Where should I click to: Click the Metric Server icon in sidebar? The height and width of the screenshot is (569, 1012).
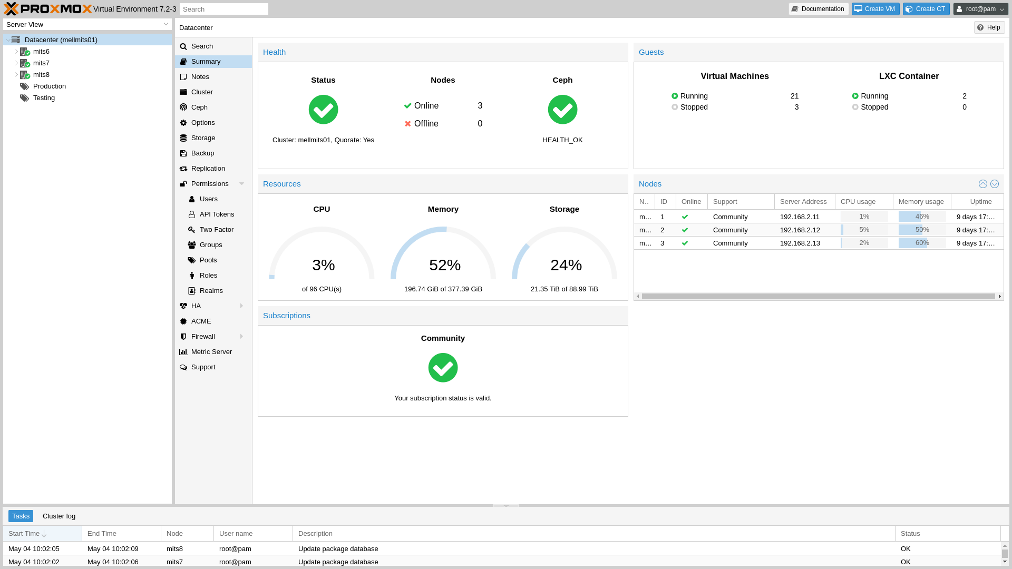tap(183, 351)
